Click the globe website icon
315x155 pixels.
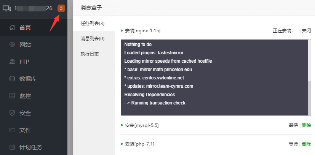point(12,45)
